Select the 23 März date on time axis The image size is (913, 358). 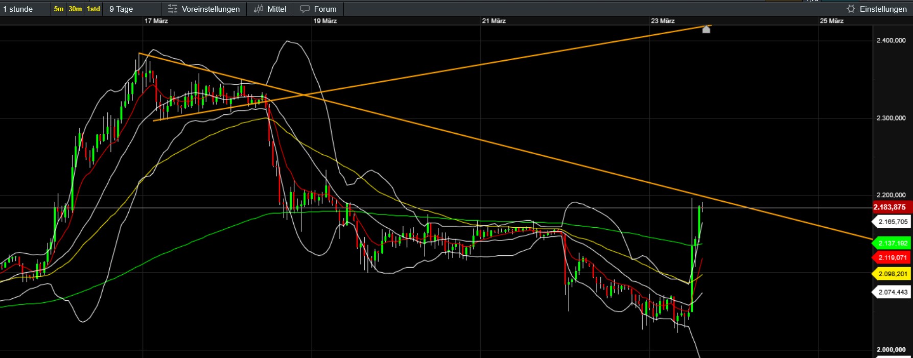click(663, 21)
